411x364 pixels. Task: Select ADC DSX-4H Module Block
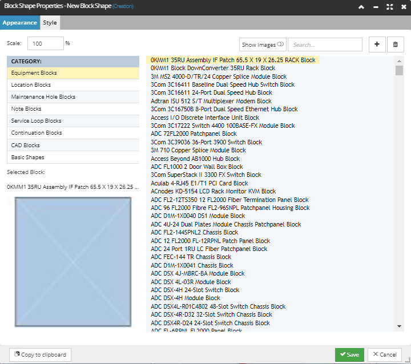186,298
